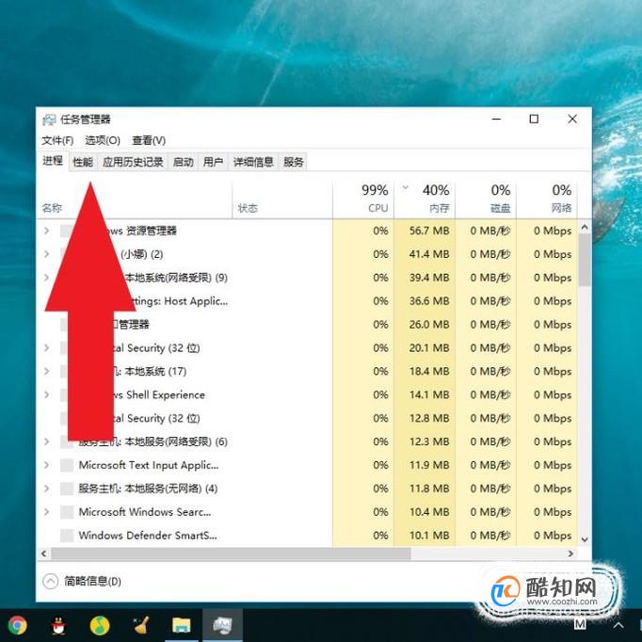Viewport: 642px width, 642px height.
Task: Click the 26.0 MB memory value
Action: coord(429,324)
